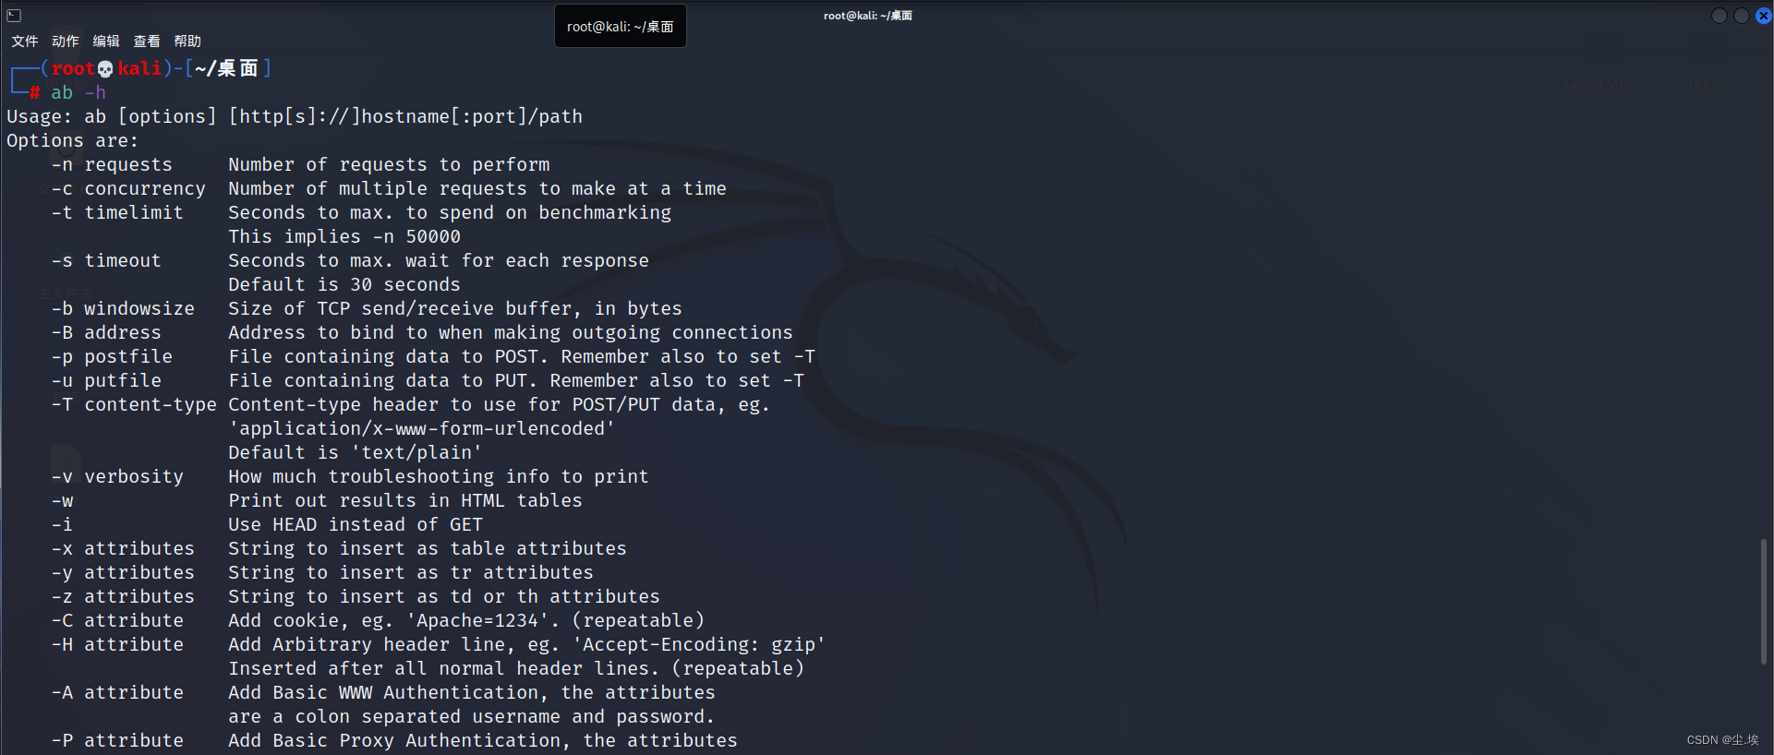Open the 帮助 menu
Screen dimensions: 1774x755
tap(187, 42)
